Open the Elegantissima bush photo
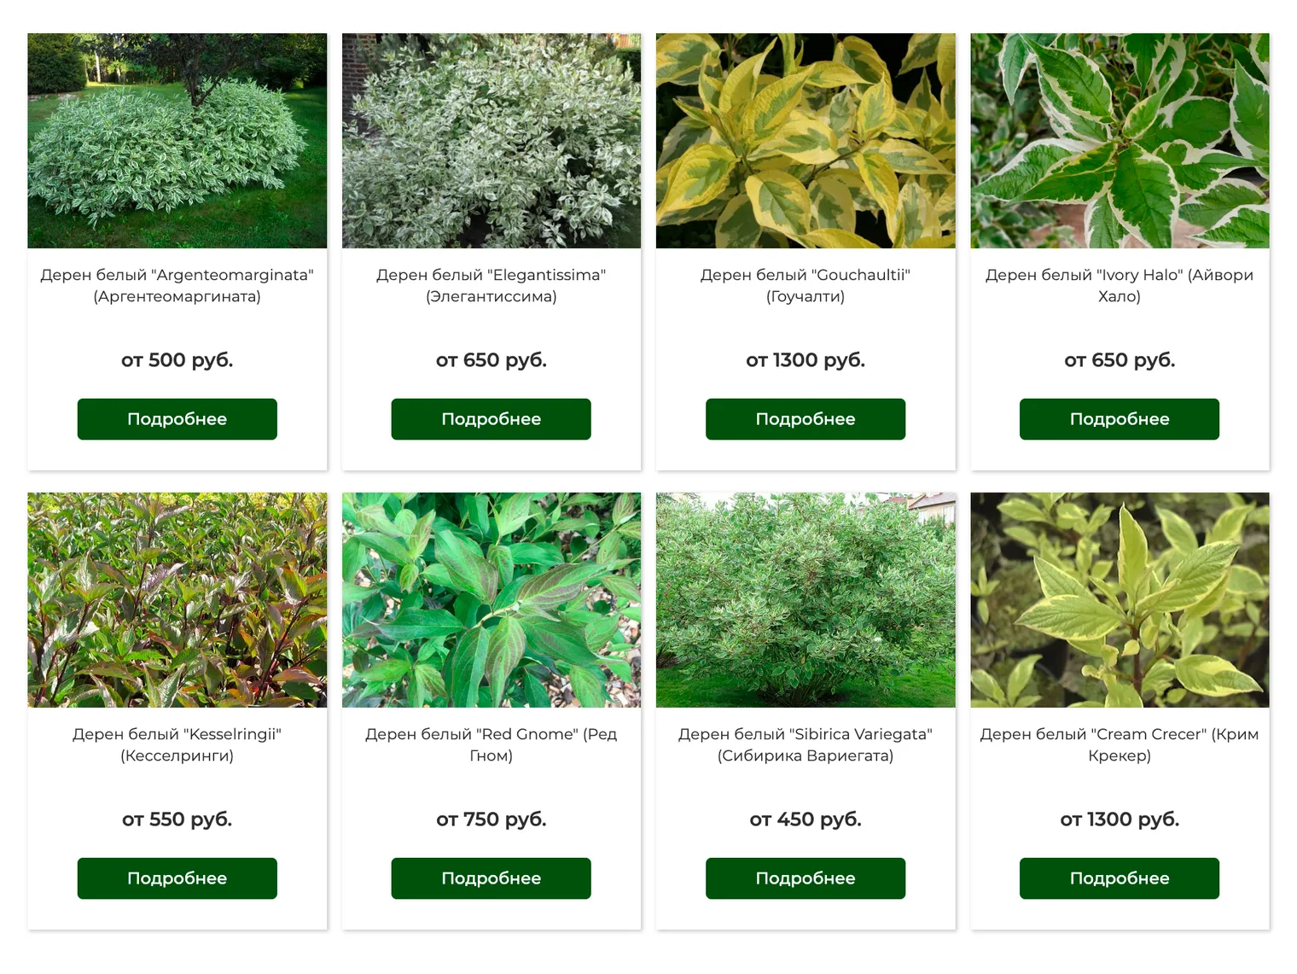Viewport: 1297px width, 974px height. pos(491,141)
